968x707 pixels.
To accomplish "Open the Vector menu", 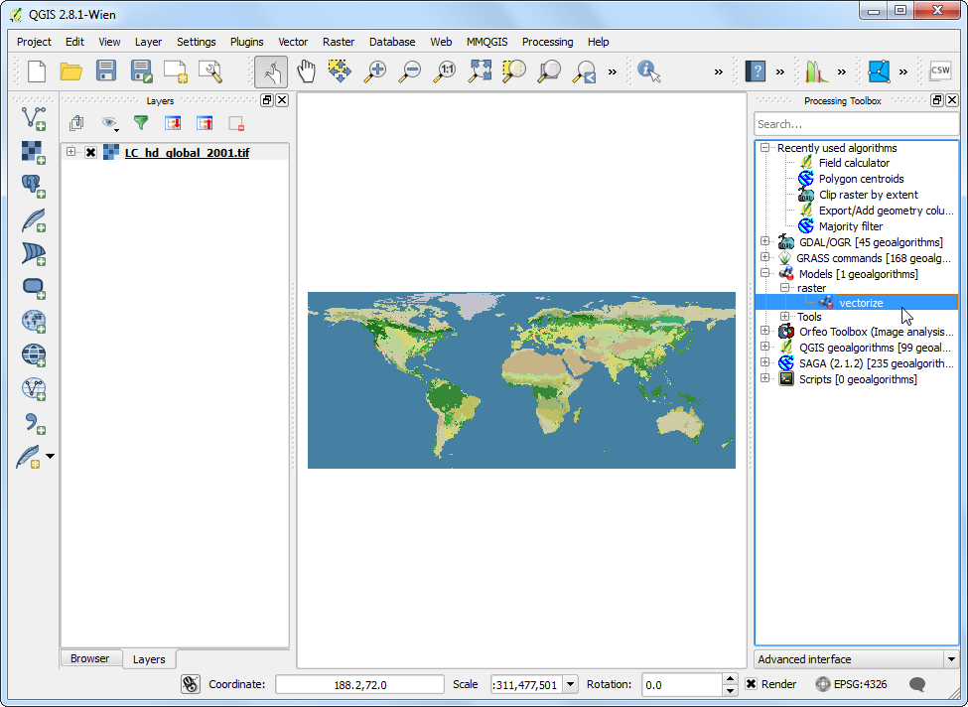I will click(293, 42).
